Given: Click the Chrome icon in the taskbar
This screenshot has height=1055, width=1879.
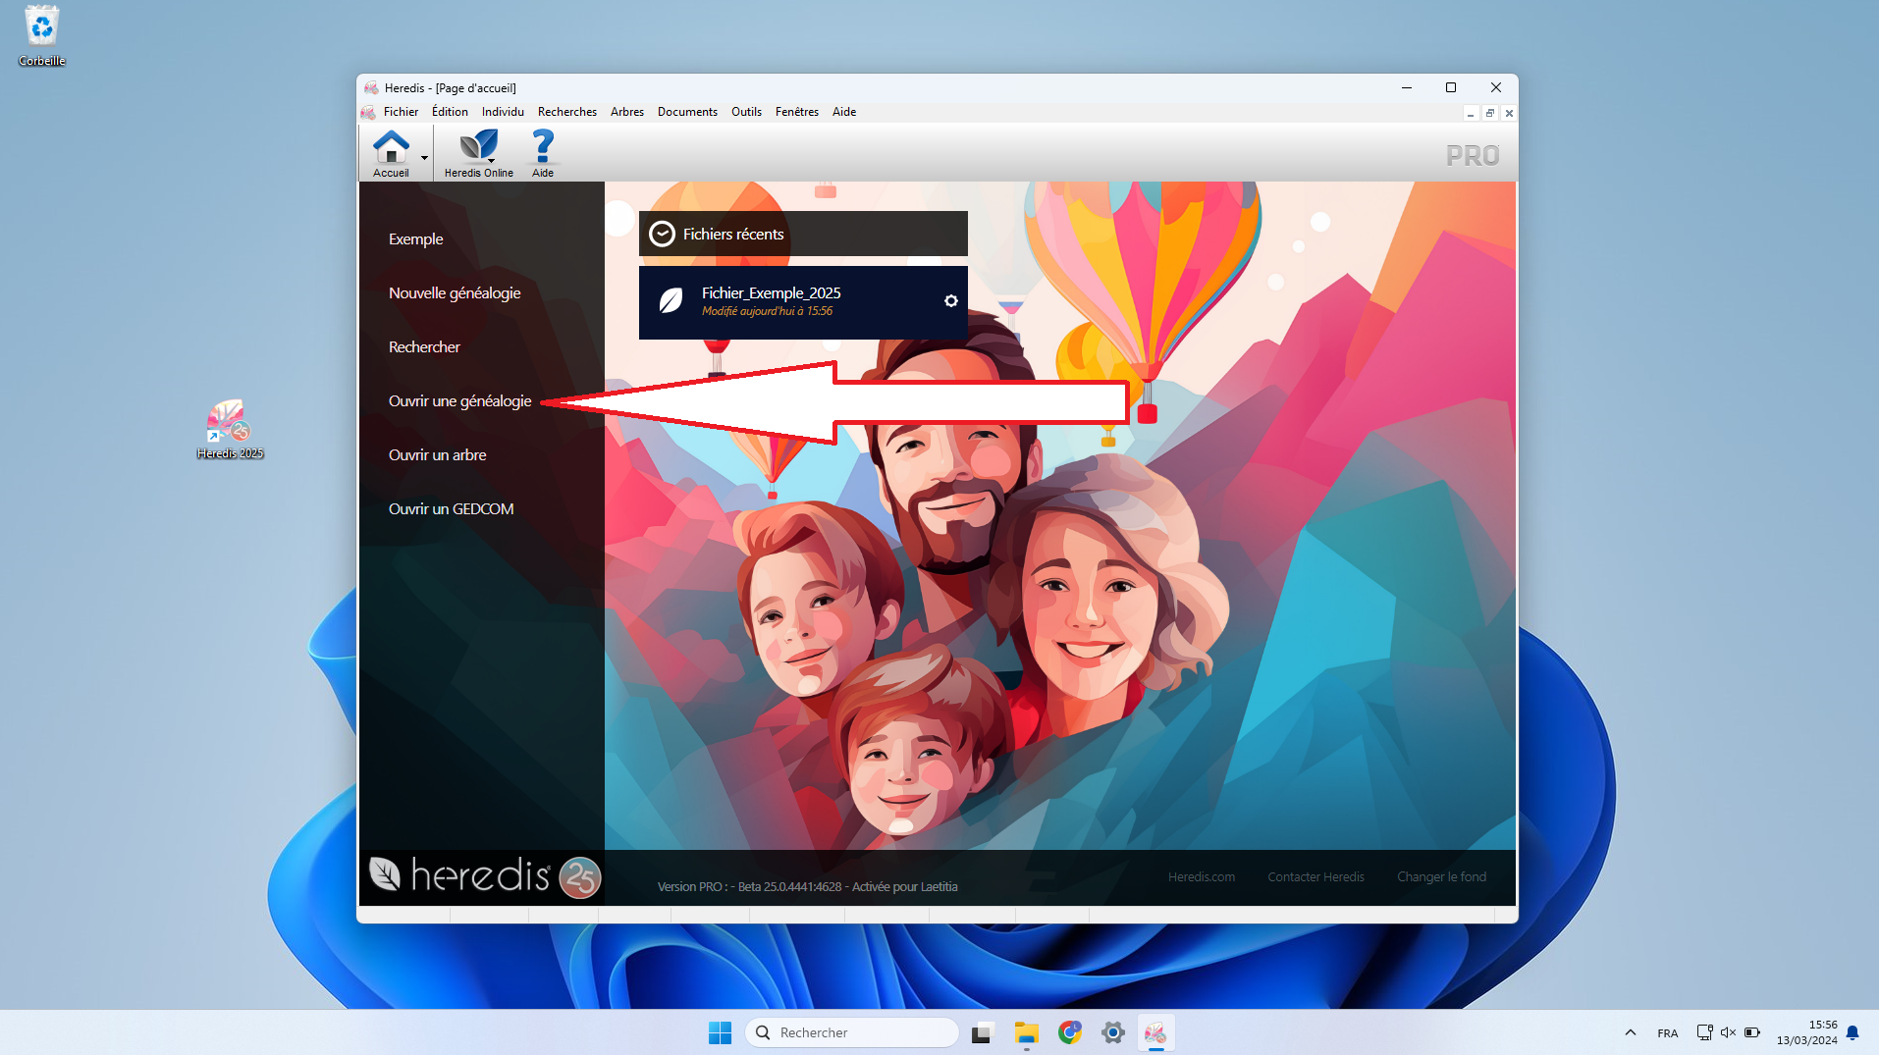Looking at the screenshot, I should coord(1069,1032).
